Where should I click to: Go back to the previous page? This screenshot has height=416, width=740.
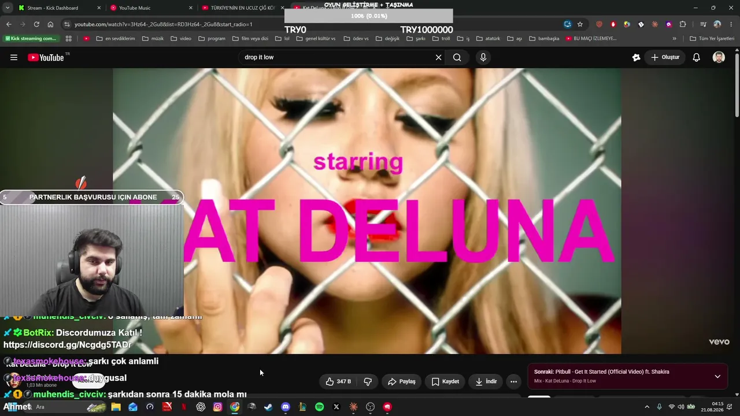[x=9, y=24]
